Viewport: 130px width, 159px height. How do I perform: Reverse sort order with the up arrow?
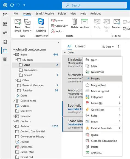point(118,47)
